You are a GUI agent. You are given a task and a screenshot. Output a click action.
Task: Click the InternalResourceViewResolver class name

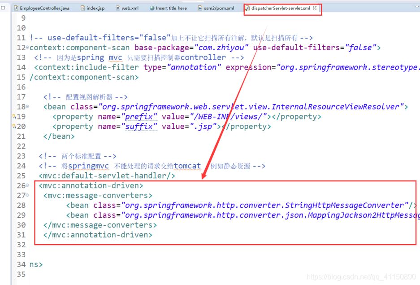tap(336, 107)
